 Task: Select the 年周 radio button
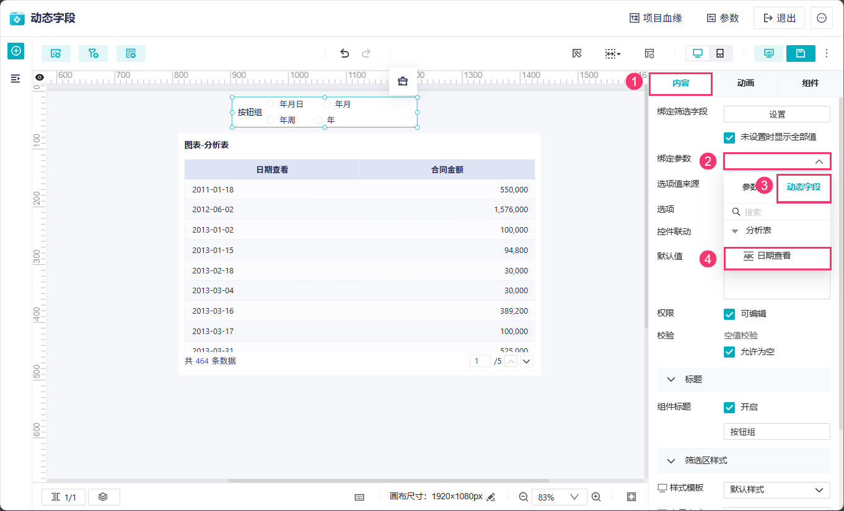tap(271, 120)
